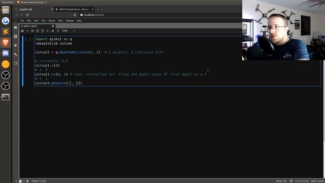Viewport: 325px width, 183px height.
Task: Open the second OBS Studio dock icon
Action: tap(6, 86)
